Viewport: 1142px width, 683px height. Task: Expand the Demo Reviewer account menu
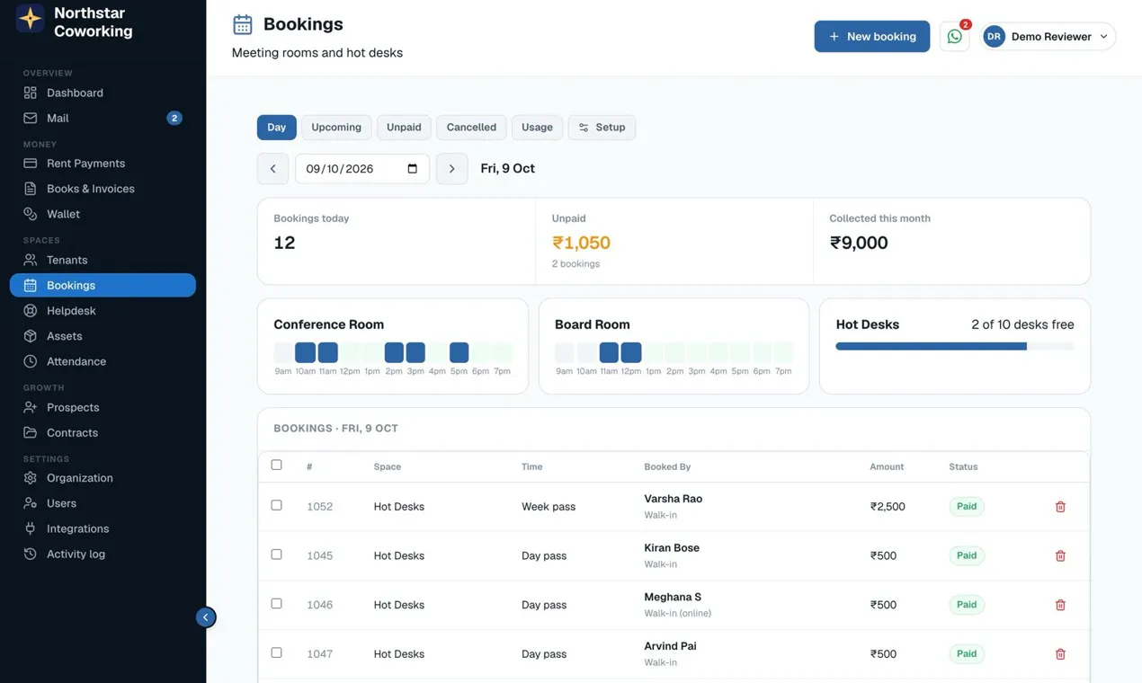click(x=1048, y=37)
